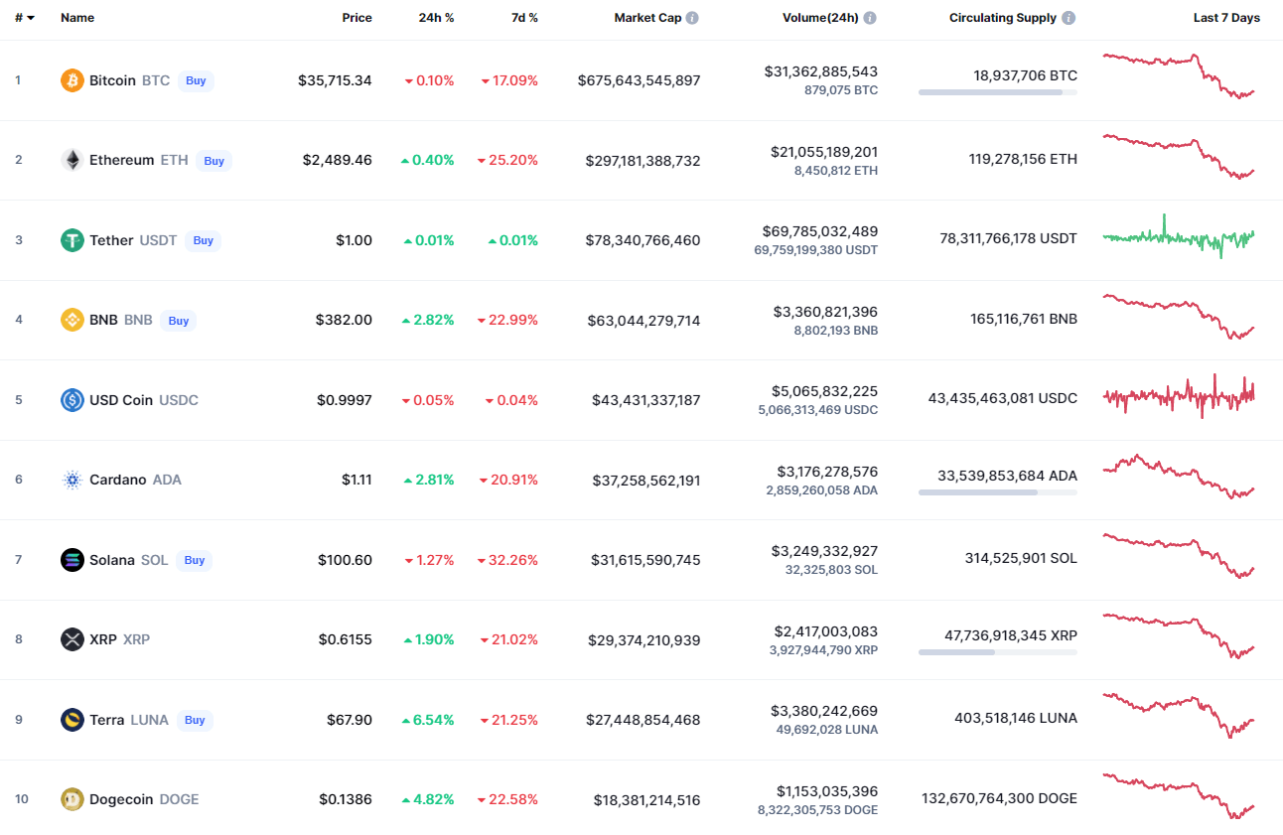Click the Ethereum diamond logo icon
Viewport: 1283px width, 835px height.
[x=72, y=160]
